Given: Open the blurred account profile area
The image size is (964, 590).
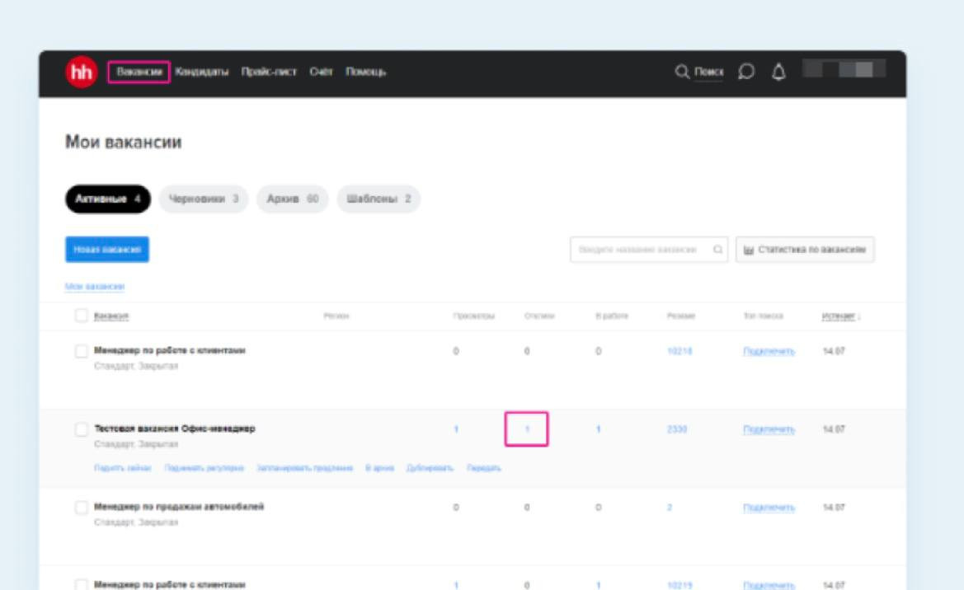Looking at the screenshot, I should click(x=844, y=70).
